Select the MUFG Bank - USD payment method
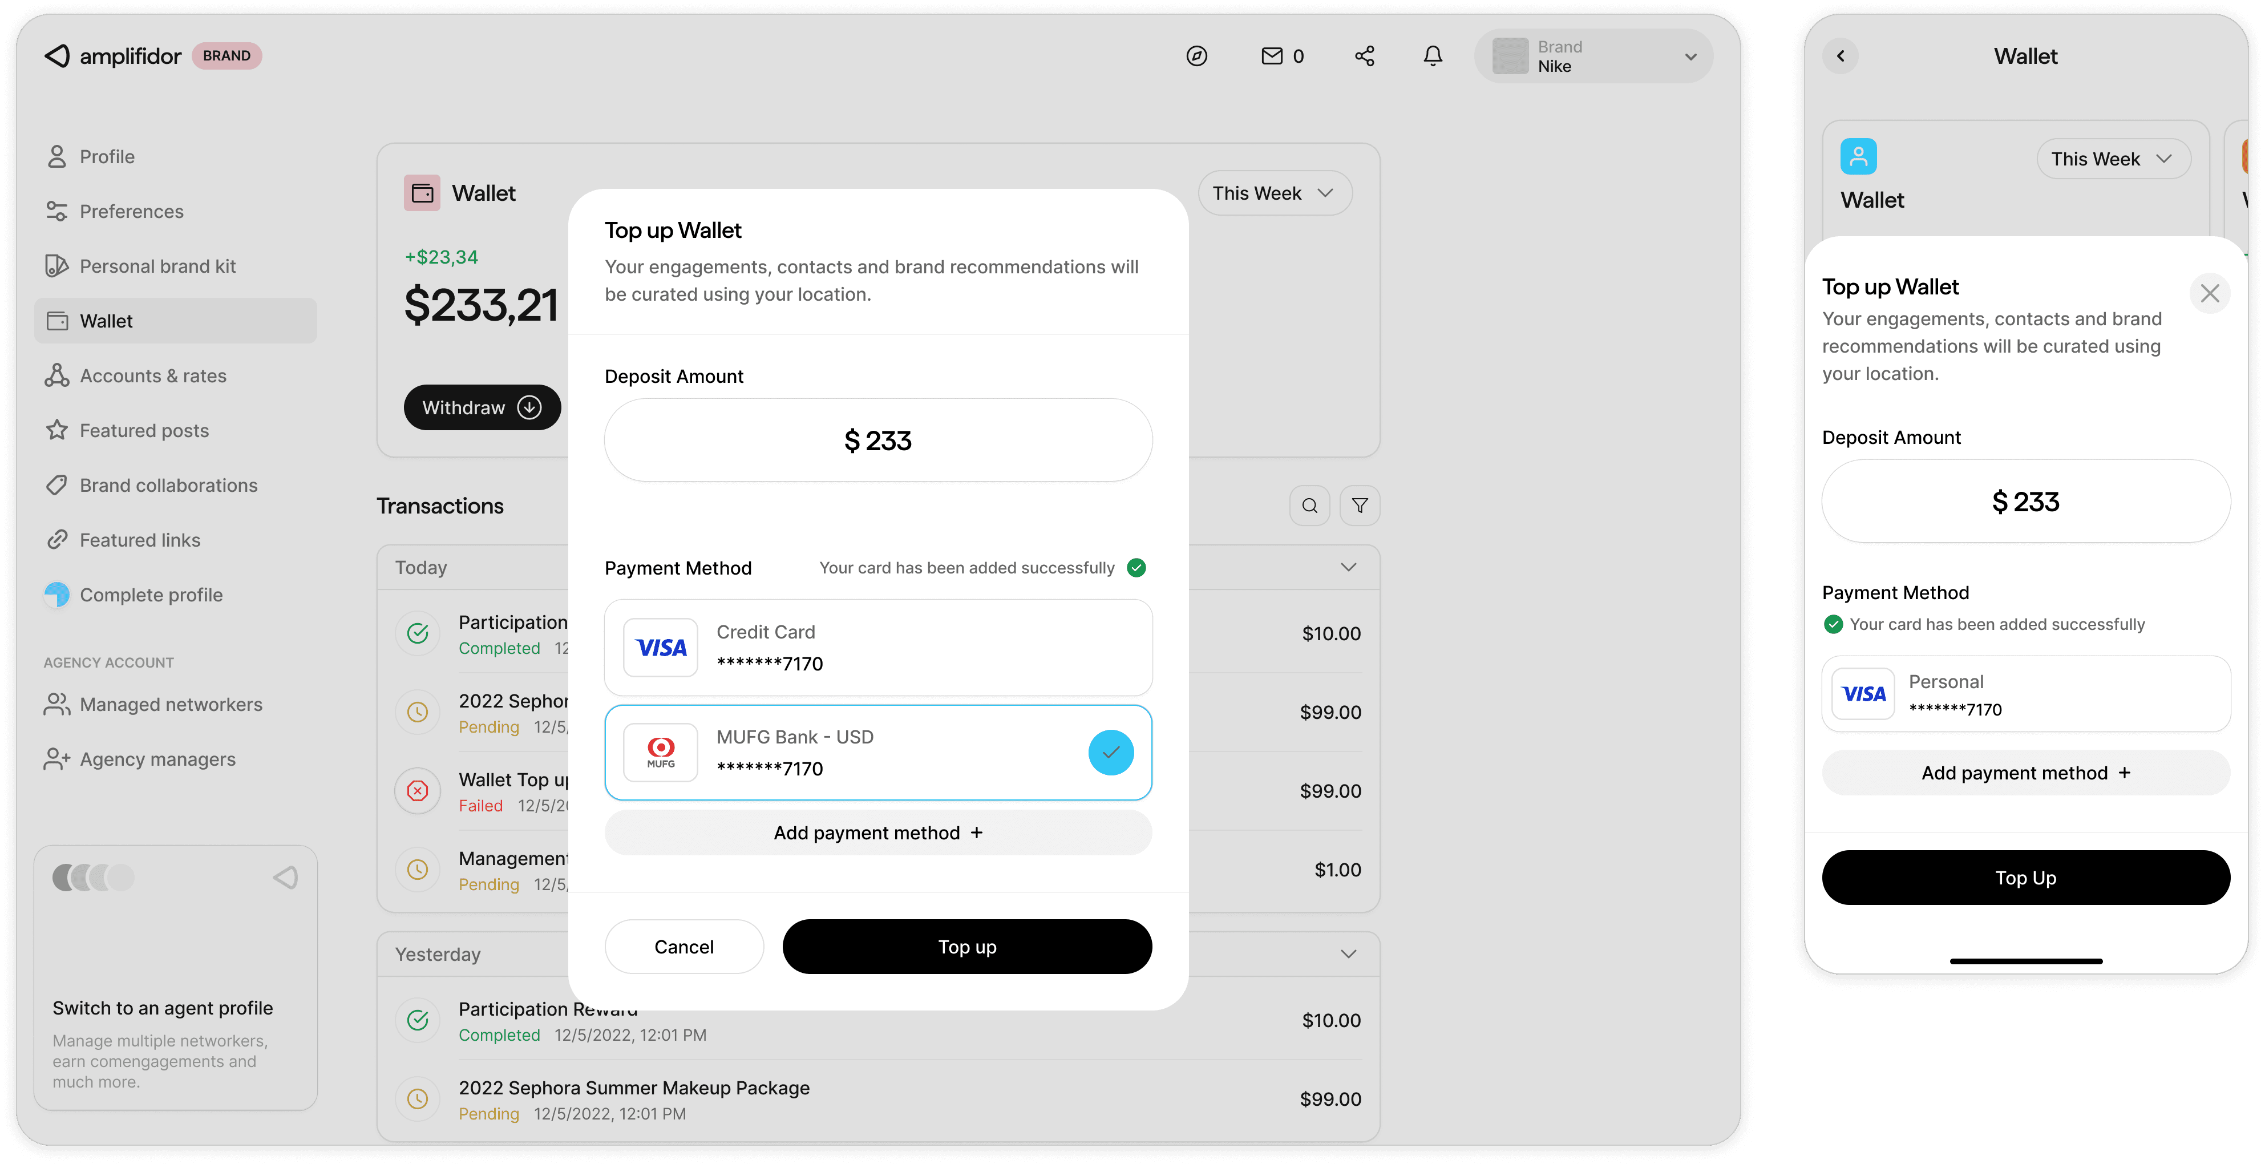Viewport: 2265px width, 1164px height. click(877, 753)
